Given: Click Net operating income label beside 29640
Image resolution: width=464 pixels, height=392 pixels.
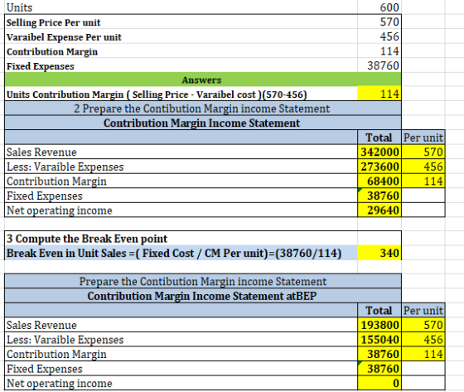Looking at the screenshot, I should tap(60, 211).
